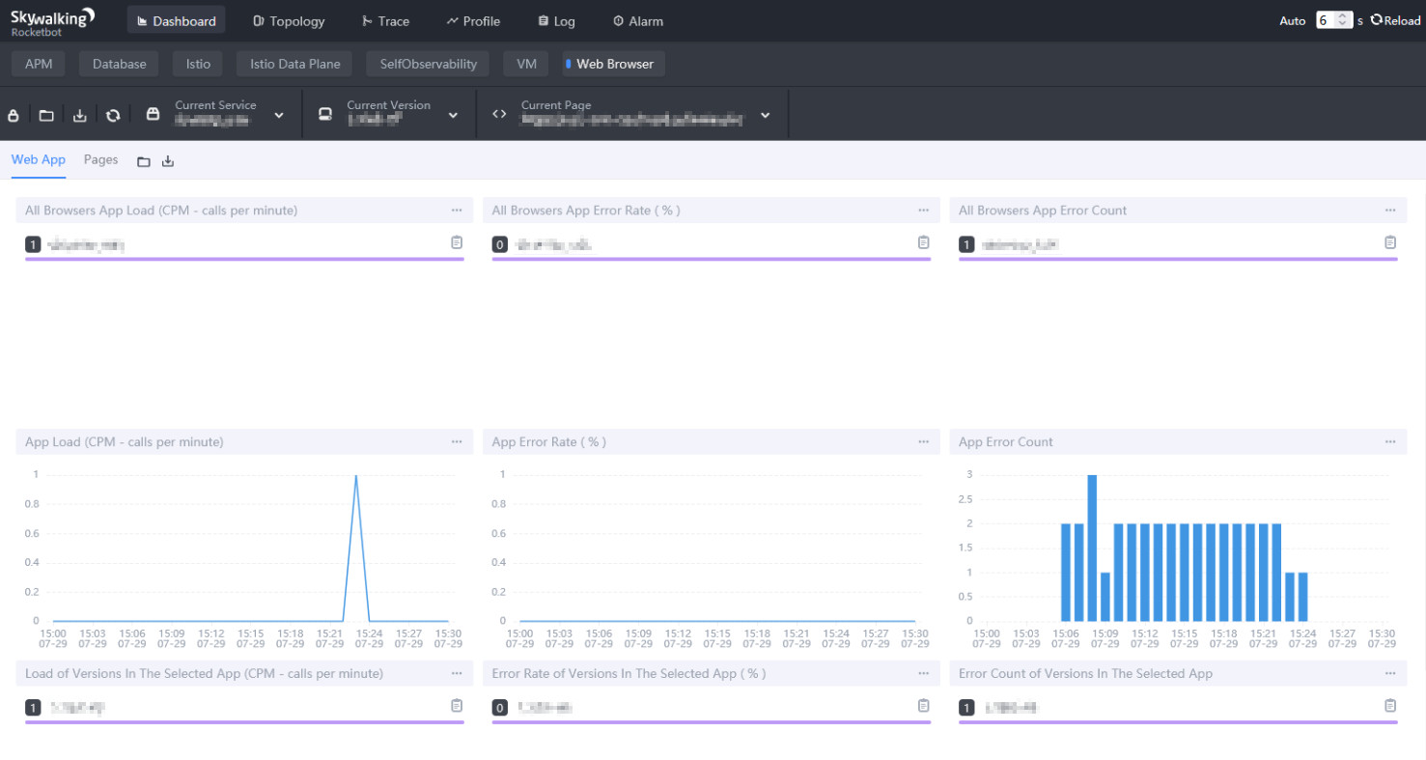This screenshot has height=760, width=1426.
Task: Open menu for Load of Versions panel
Action: pos(457,673)
